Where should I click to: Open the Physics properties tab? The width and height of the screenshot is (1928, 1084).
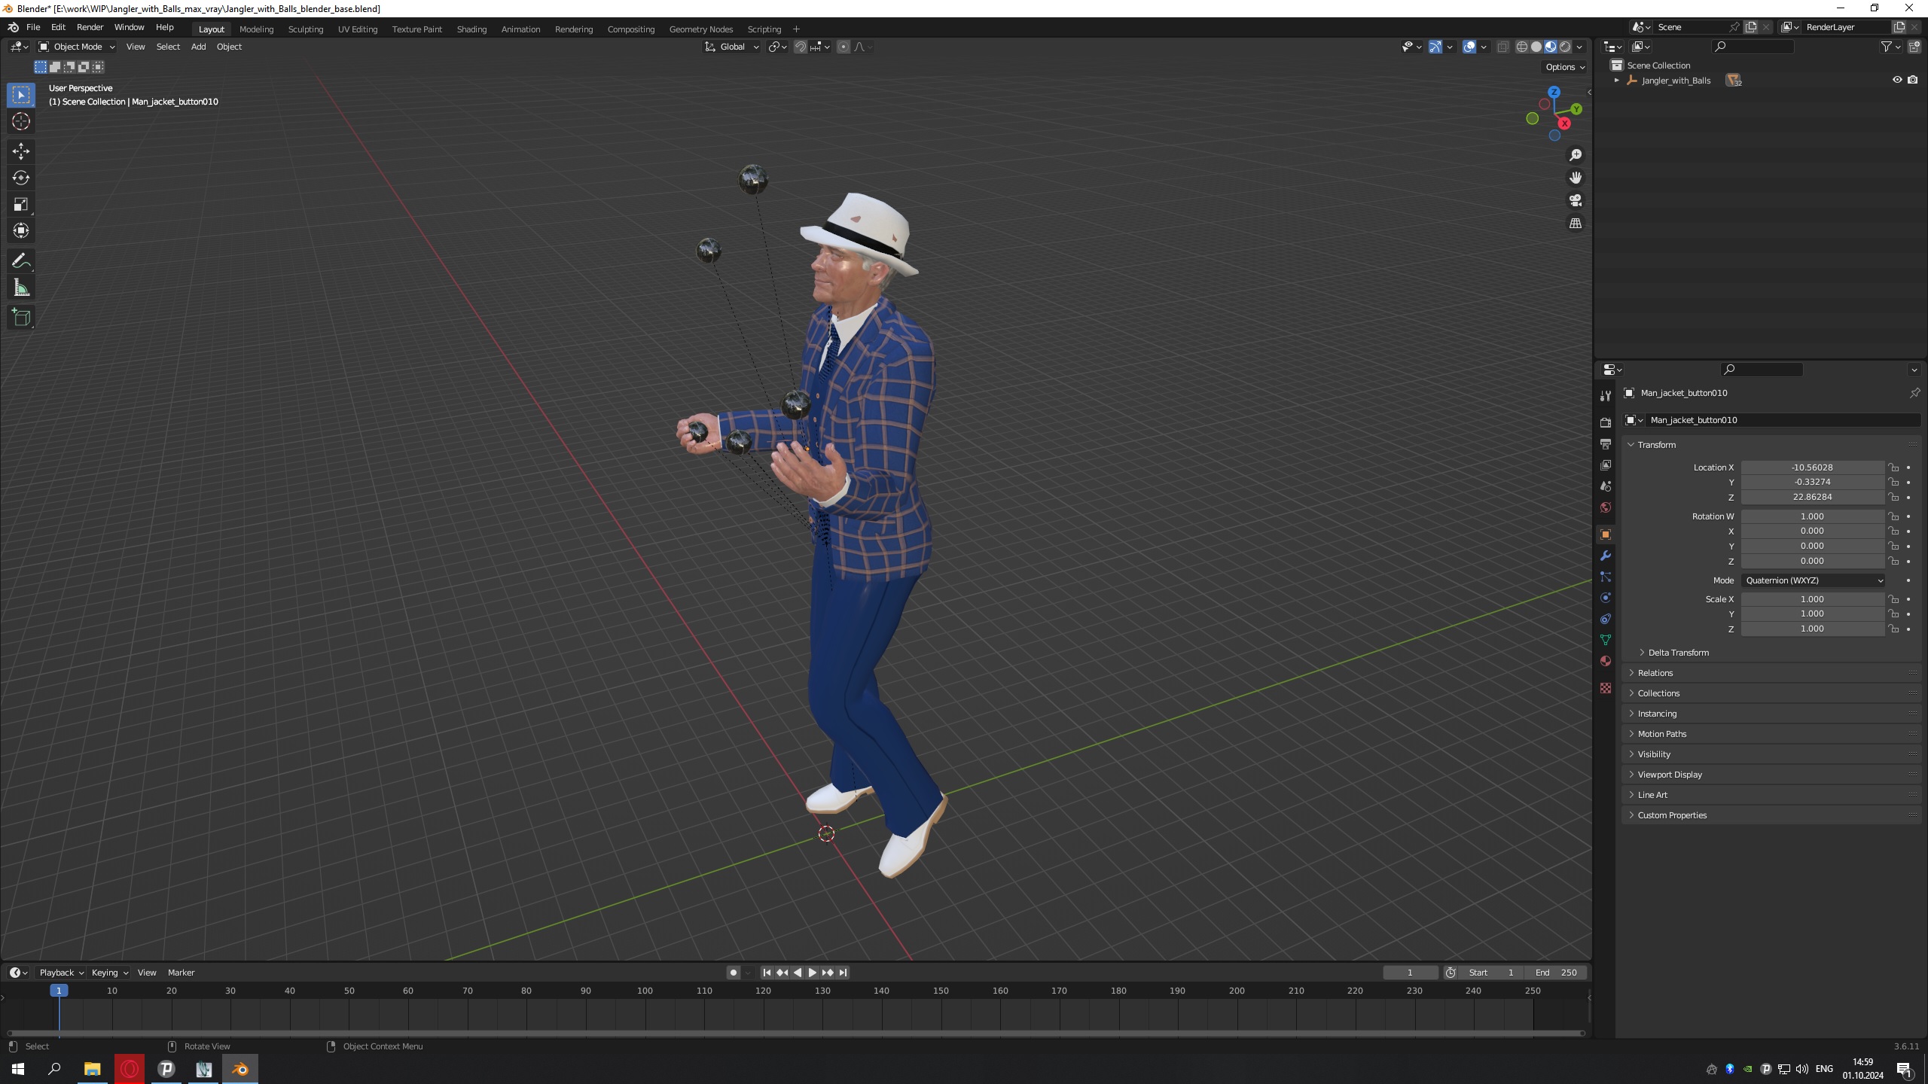coord(1606,598)
